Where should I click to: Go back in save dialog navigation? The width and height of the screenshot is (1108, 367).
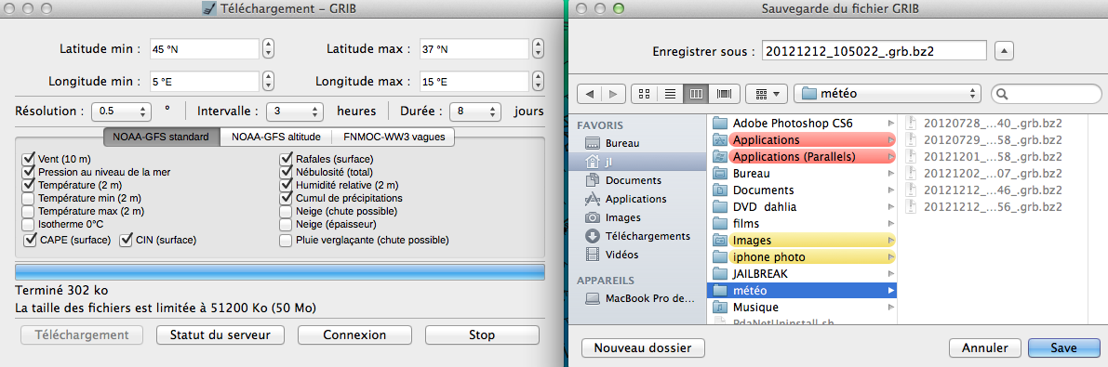point(590,93)
